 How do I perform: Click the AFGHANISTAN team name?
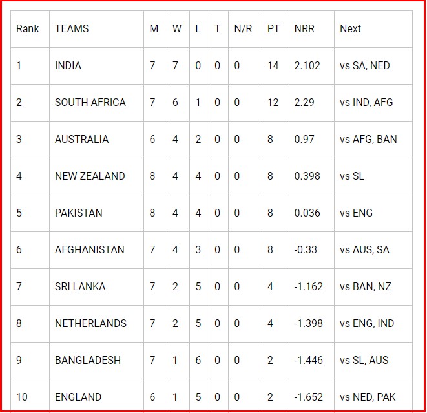(90, 249)
